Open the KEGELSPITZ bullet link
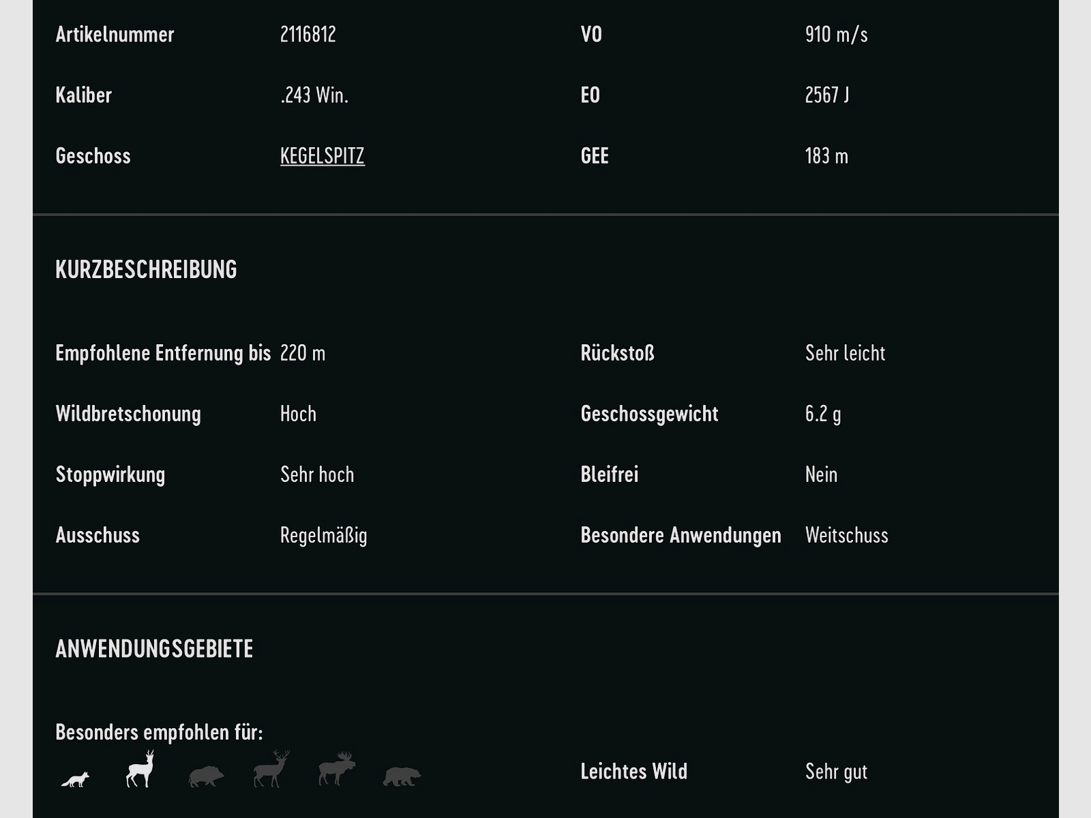This screenshot has width=1091, height=818. click(x=322, y=155)
